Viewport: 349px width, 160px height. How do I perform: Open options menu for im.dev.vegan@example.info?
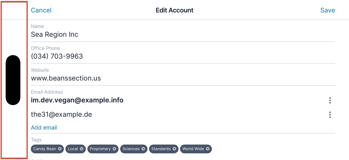[330, 100]
